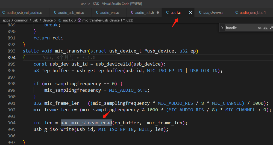Click MIC_CHANNEL on line 901
The width and height of the screenshot is (273, 145).
tap(227, 103)
